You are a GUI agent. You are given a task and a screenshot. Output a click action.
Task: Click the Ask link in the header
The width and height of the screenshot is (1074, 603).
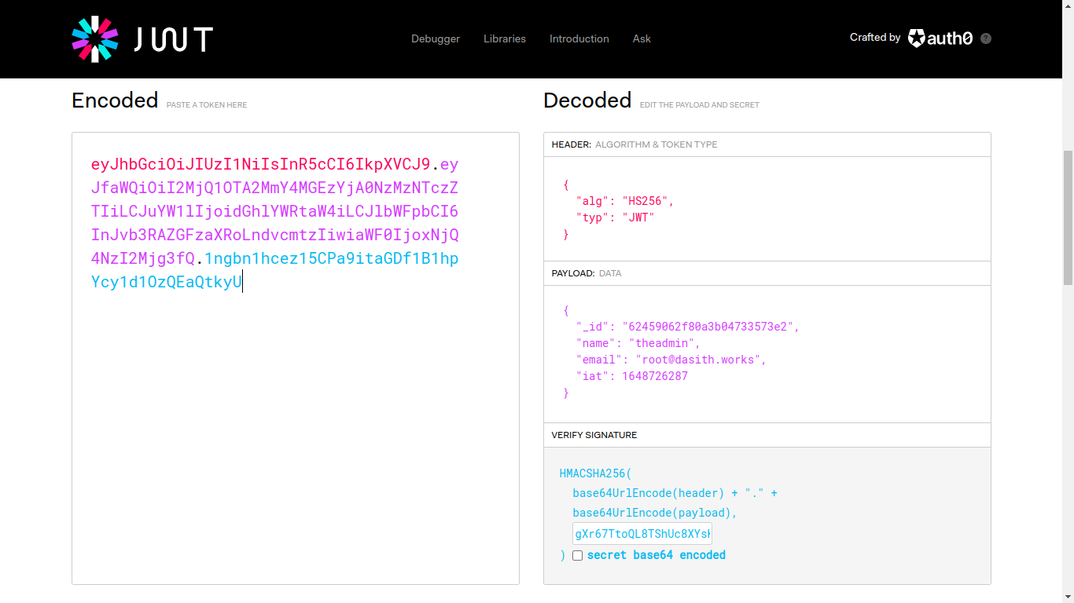click(642, 38)
